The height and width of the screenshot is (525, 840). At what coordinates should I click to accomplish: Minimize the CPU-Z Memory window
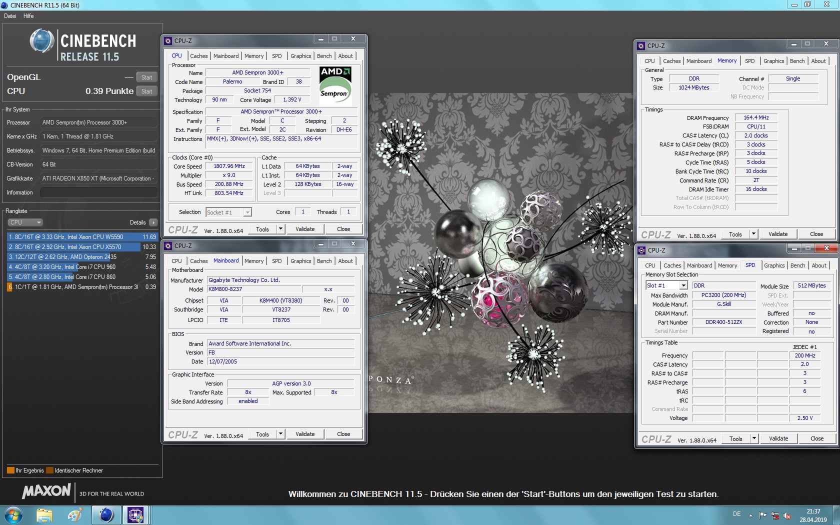793,44
